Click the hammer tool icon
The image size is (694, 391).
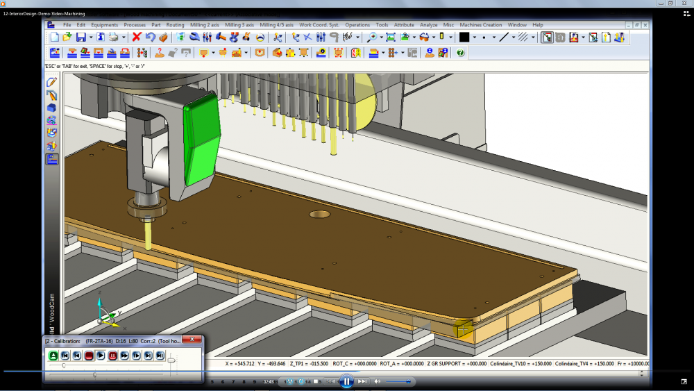click(221, 38)
